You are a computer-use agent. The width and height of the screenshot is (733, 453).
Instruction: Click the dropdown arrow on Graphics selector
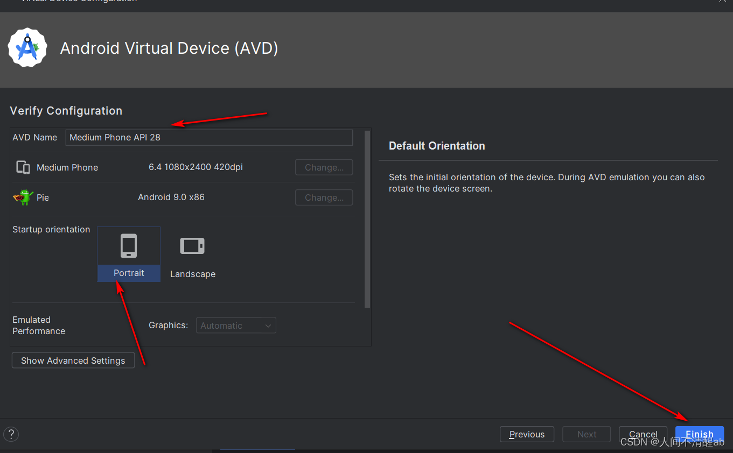coord(268,325)
